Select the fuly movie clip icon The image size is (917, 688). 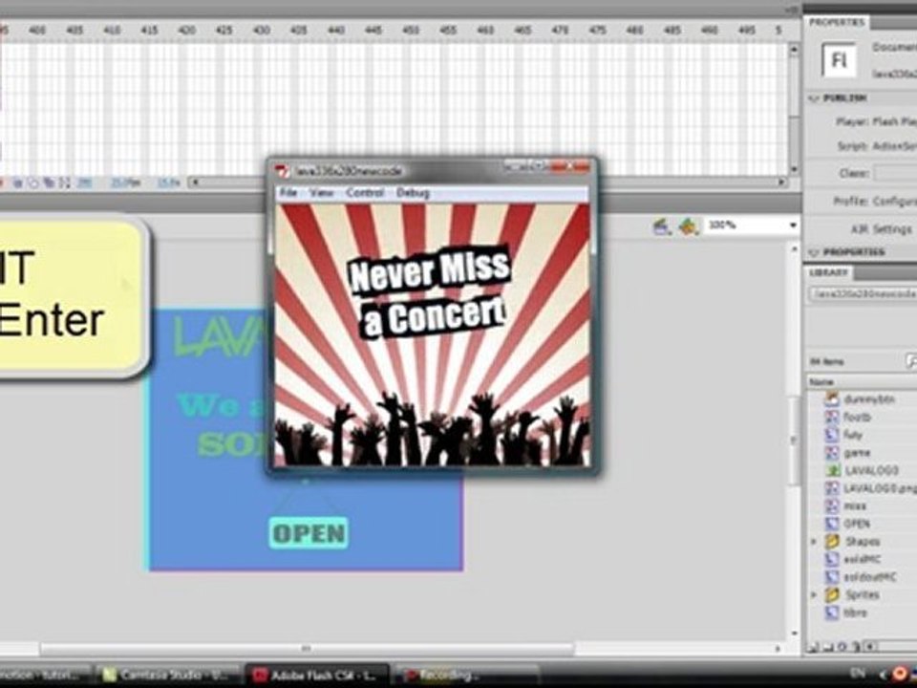(x=832, y=435)
